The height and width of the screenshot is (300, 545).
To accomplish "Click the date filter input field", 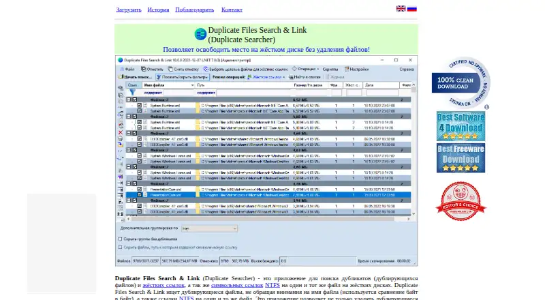I will [382, 93].
